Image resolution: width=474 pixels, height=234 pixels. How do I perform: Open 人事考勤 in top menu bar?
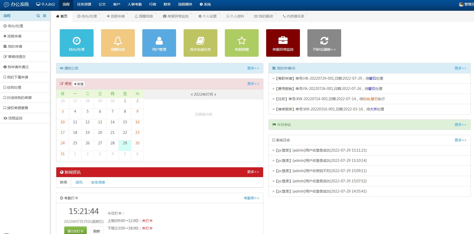tap(135, 4)
